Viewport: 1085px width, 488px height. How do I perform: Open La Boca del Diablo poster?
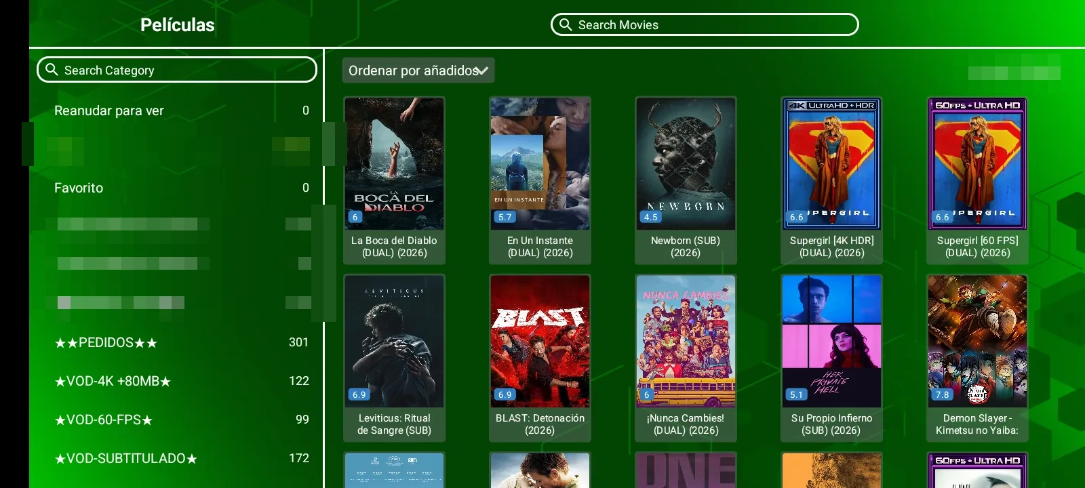394,163
